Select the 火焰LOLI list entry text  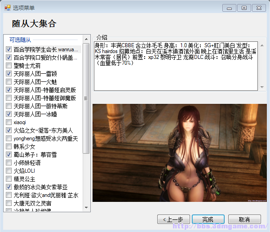[24, 171]
